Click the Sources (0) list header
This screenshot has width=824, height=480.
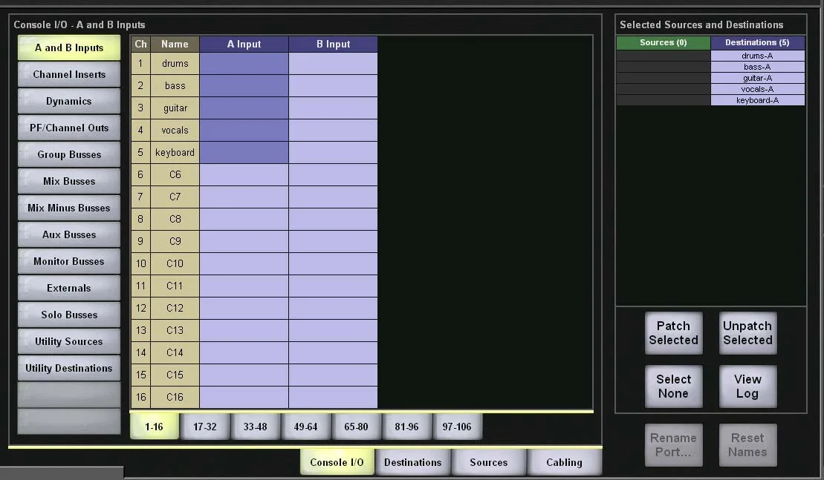664,42
